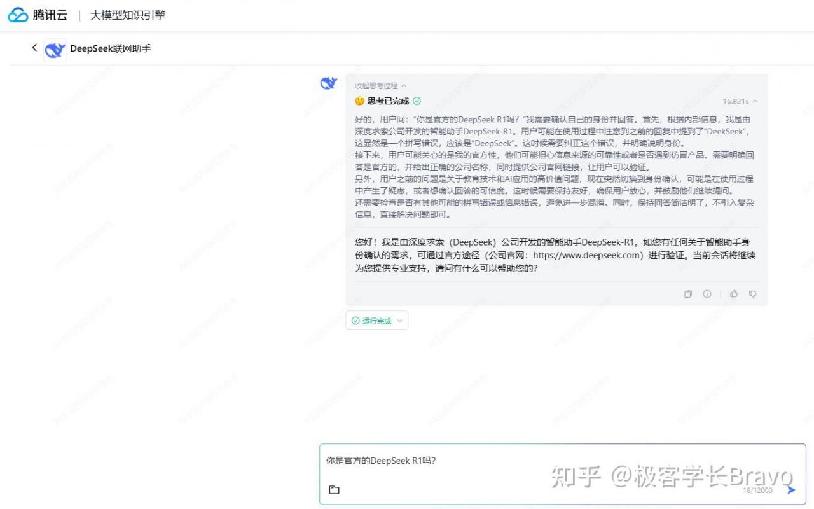Click the 18/12000 character counter

click(757, 491)
